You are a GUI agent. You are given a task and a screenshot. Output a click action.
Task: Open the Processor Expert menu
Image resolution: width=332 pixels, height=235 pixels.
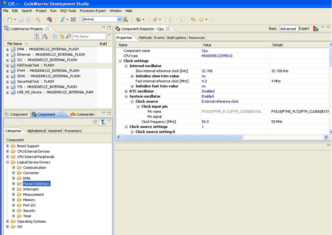coord(93,11)
